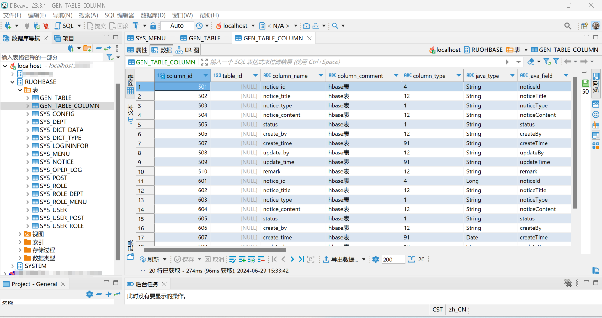Toggle link with editor in navigator

coord(108,48)
